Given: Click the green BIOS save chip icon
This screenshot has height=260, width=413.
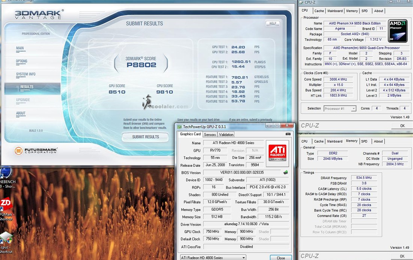Looking at the screenshot, I should tap(285, 172).
